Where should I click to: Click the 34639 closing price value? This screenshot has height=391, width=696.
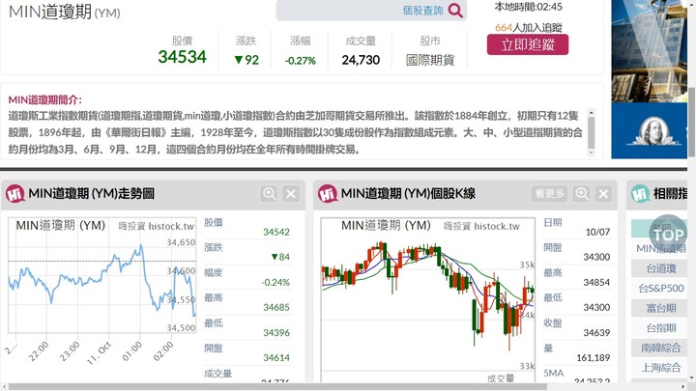coord(596,332)
